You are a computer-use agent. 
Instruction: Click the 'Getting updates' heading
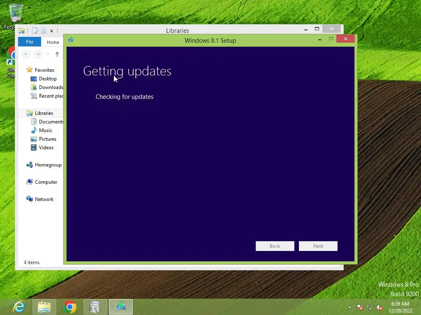(x=127, y=71)
